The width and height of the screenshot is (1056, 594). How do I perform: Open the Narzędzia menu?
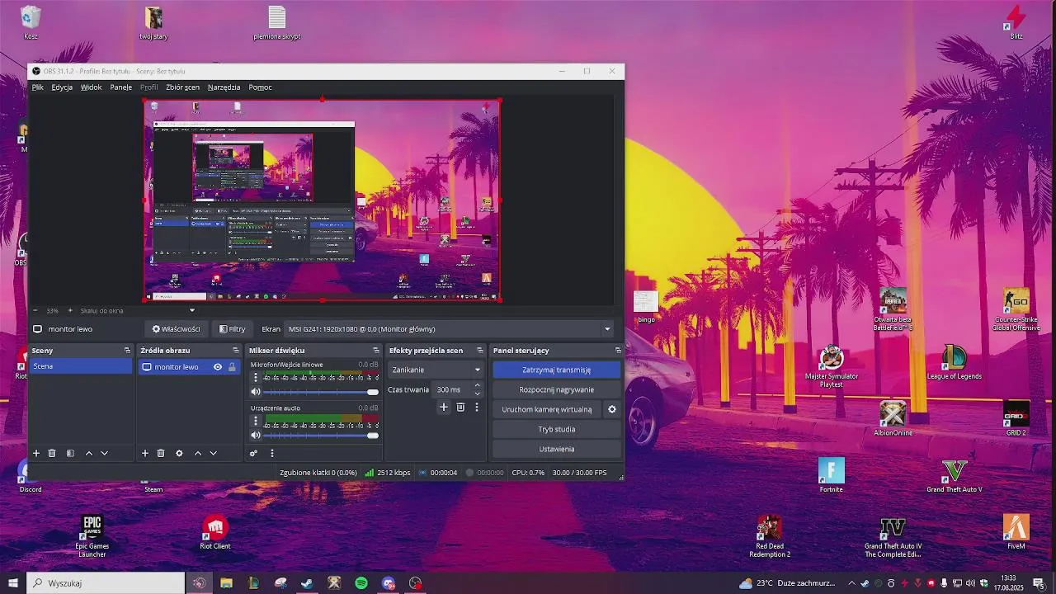point(224,87)
